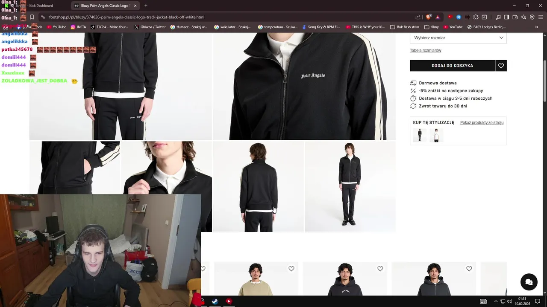547x307 pixels.
Task: Open Leo AI sparkle icon
Action: pyautogui.click(x=523, y=17)
